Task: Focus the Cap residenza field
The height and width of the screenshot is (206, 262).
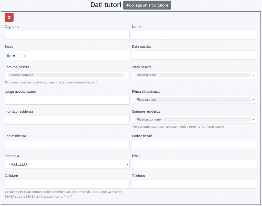Action: click(x=67, y=145)
